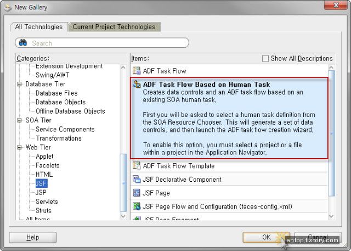Click the ADF Task Flow item icon

coord(137,71)
